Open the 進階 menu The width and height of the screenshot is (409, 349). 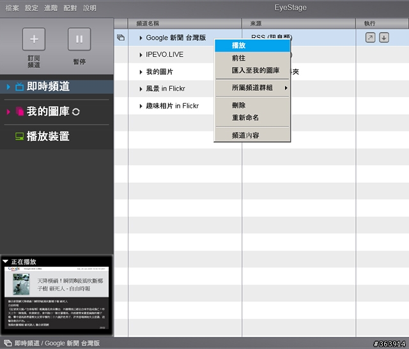51,8
